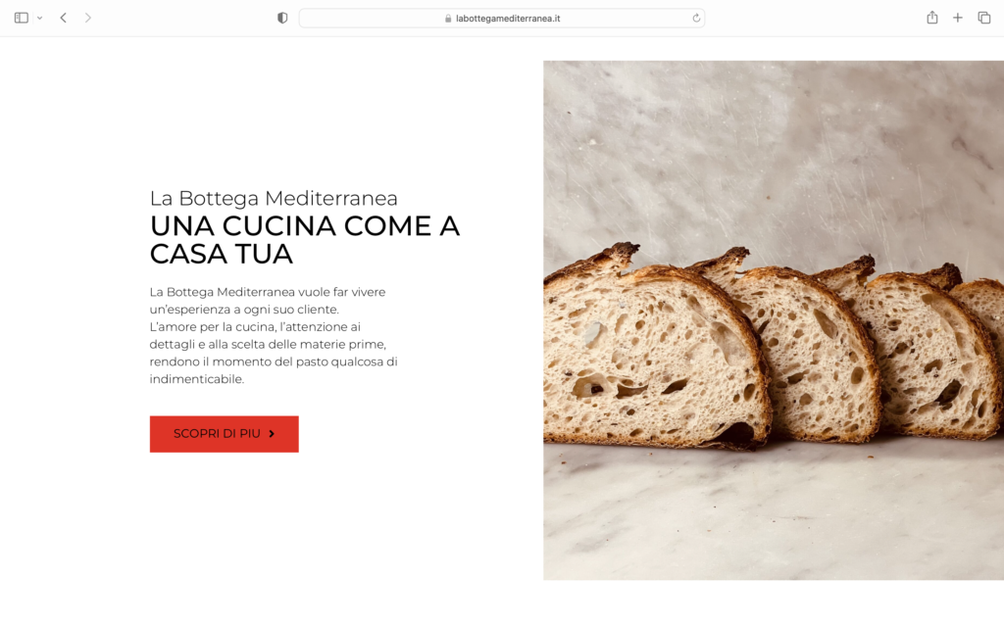The image size is (1004, 627).
Task: Click the La Bottega Mediterranea subtitle
Action: click(x=274, y=198)
